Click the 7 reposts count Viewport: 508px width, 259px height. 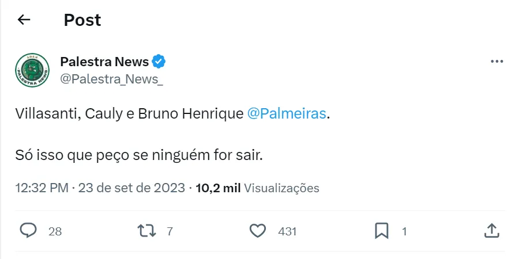[x=170, y=231]
